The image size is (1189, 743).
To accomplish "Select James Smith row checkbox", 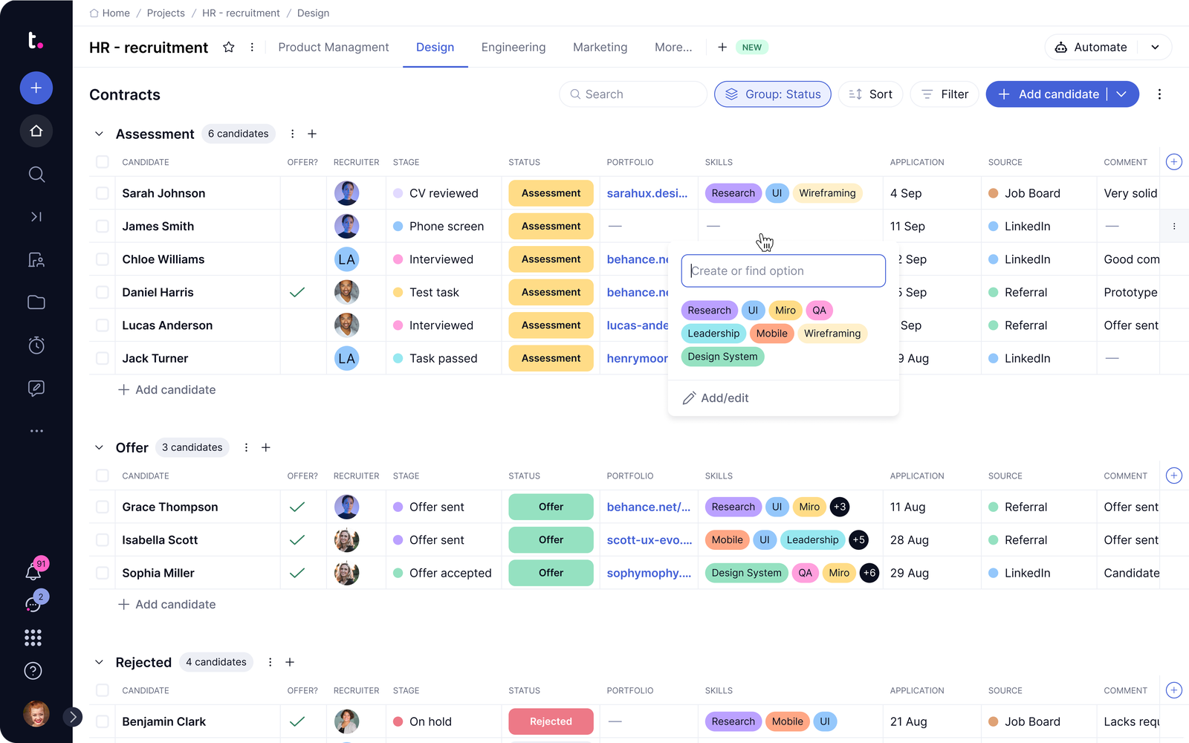I will tap(103, 227).
